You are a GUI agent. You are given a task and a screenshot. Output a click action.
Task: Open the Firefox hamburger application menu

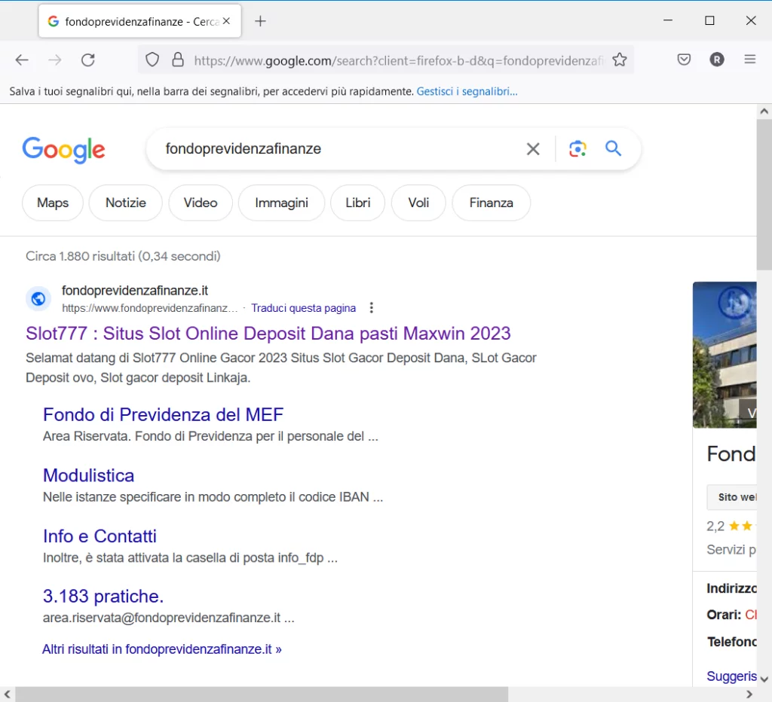point(749,60)
